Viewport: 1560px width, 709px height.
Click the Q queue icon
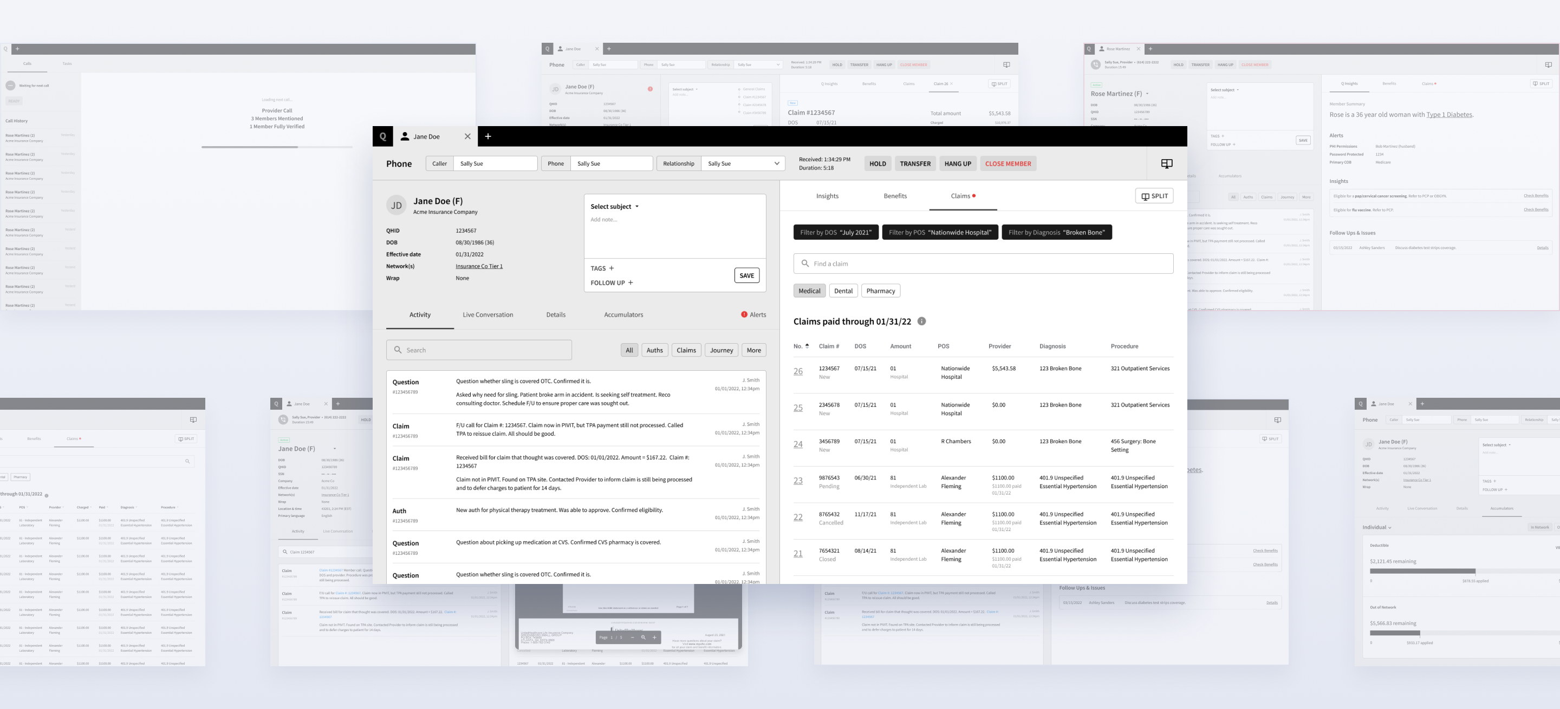coord(383,137)
